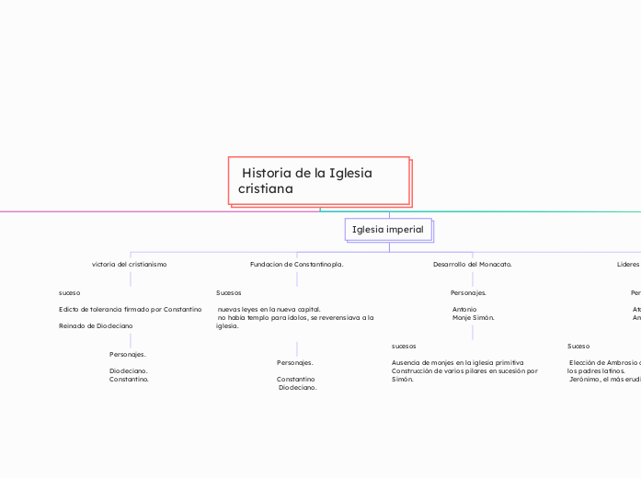Screen dimensions: 641x478
Task: Select 'Jerónimo, el más erudi' text
Action: [605, 379]
